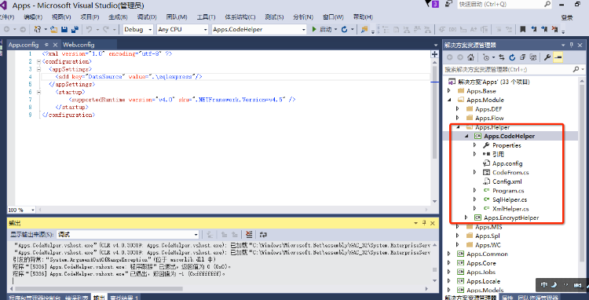The height and width of the screenshot is (300, 589).
Task: Click the Collapse All icon in Solution Explorer
Action: (522, 57)
